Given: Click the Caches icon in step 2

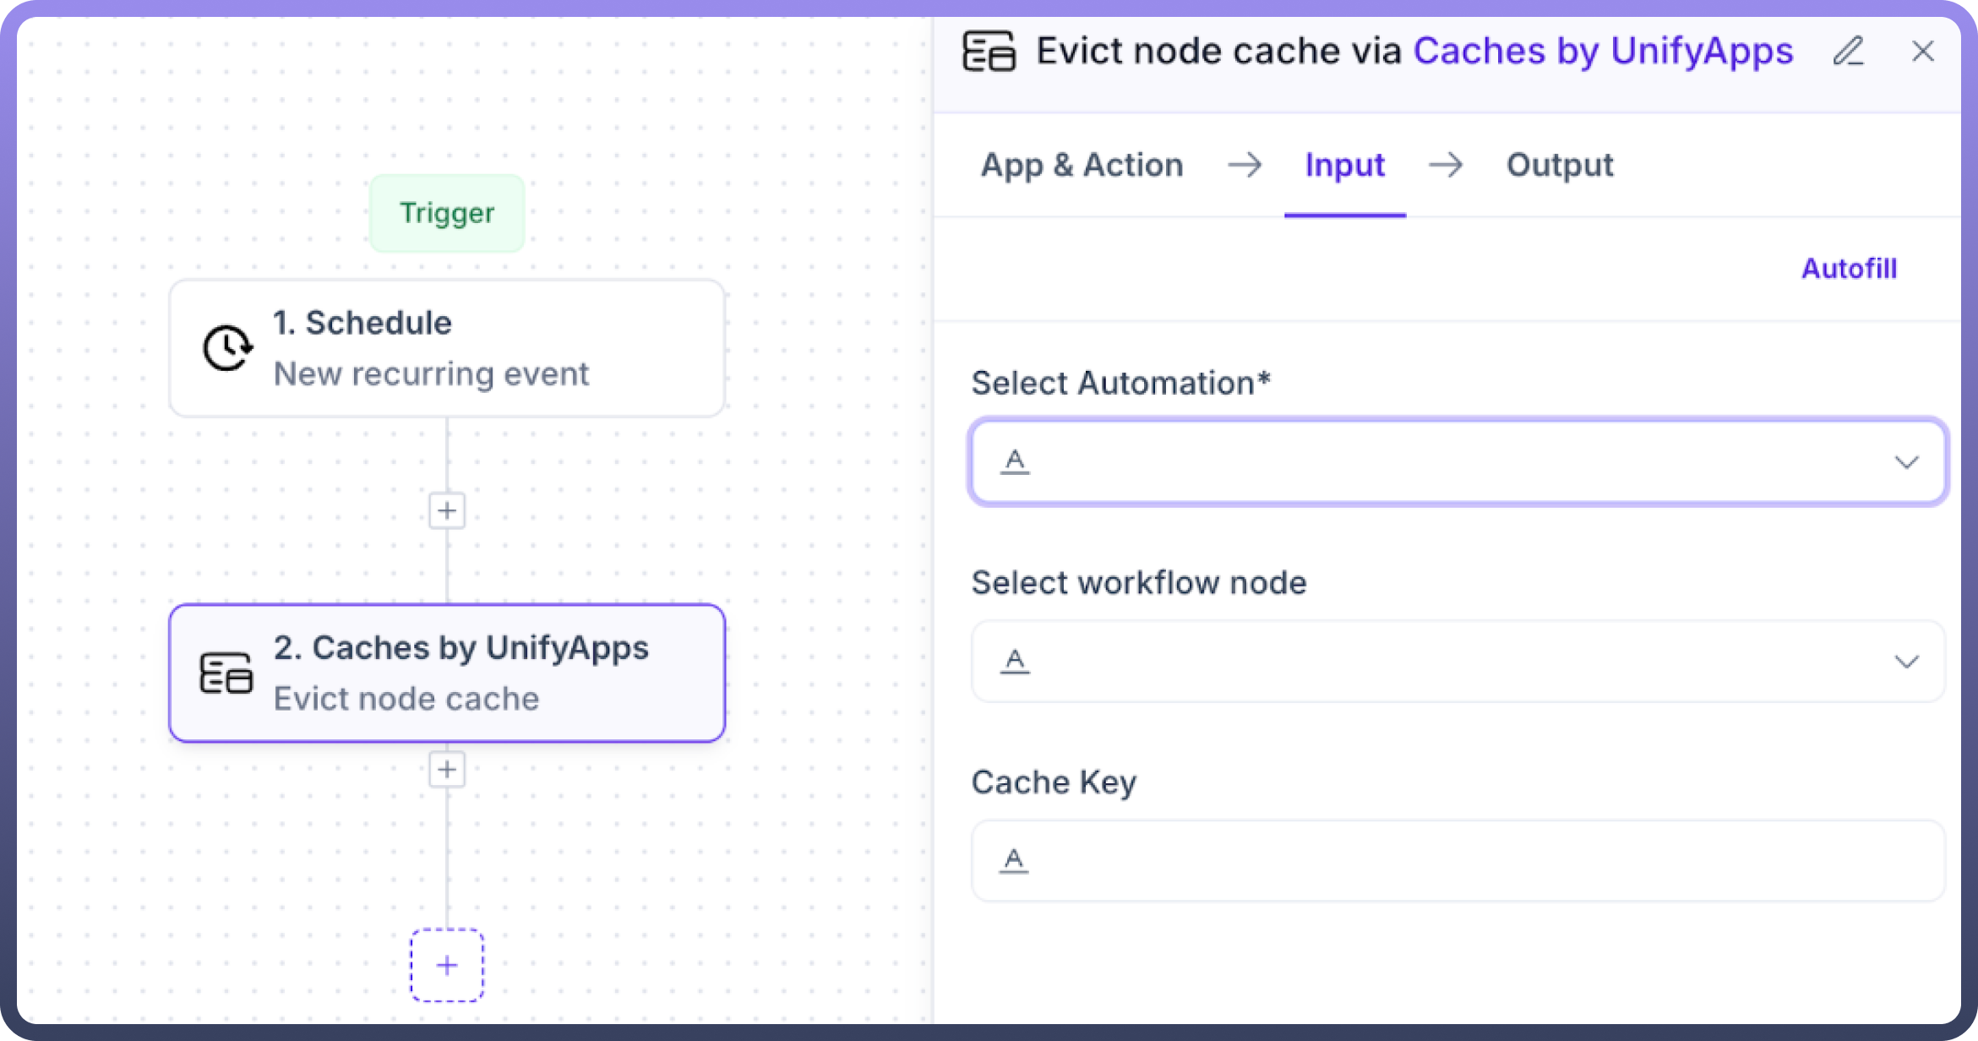Looking at the screenshot, I should point(226,673).
